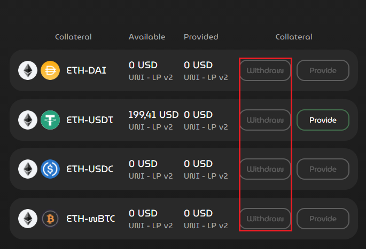366x249 pixels.
Task: Select the ETH-USDT pair label
Action: (x=89, y=120)
